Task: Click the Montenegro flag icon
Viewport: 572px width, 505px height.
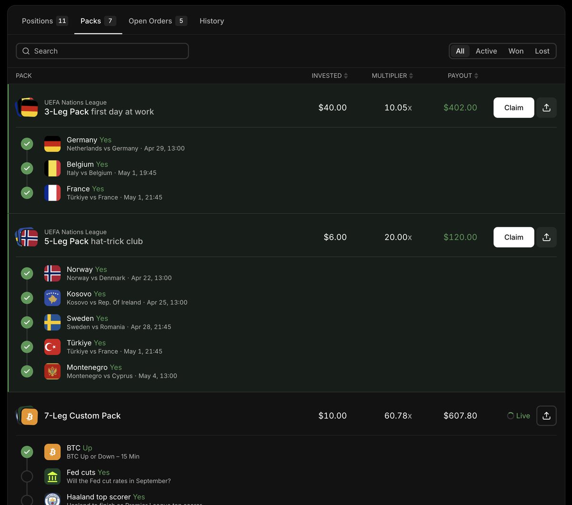Action: point(52,371)
